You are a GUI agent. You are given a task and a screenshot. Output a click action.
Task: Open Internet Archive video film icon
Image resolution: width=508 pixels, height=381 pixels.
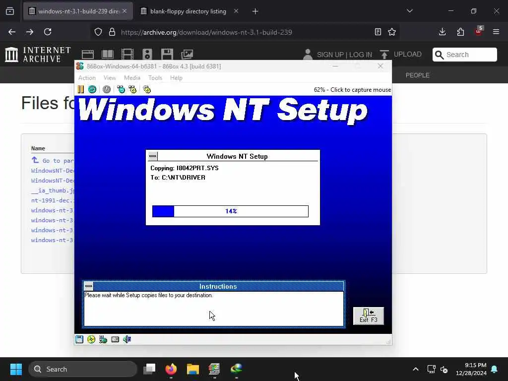coord(127,54)
